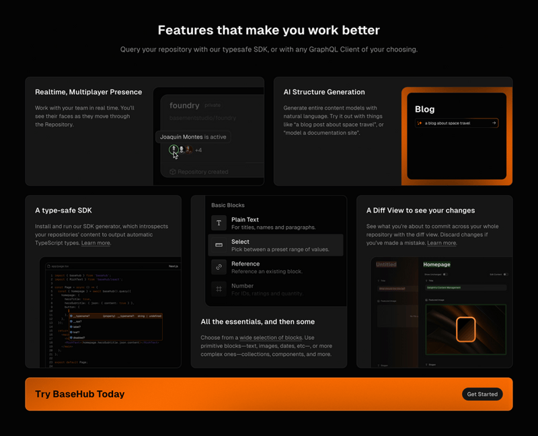Screen dimensions: 538x436
Task: Switch to the Homepage diff panel
Action: coord(436,264)
